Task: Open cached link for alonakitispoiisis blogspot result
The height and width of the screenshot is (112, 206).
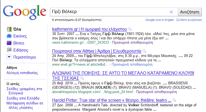Action: coord(156,92)
